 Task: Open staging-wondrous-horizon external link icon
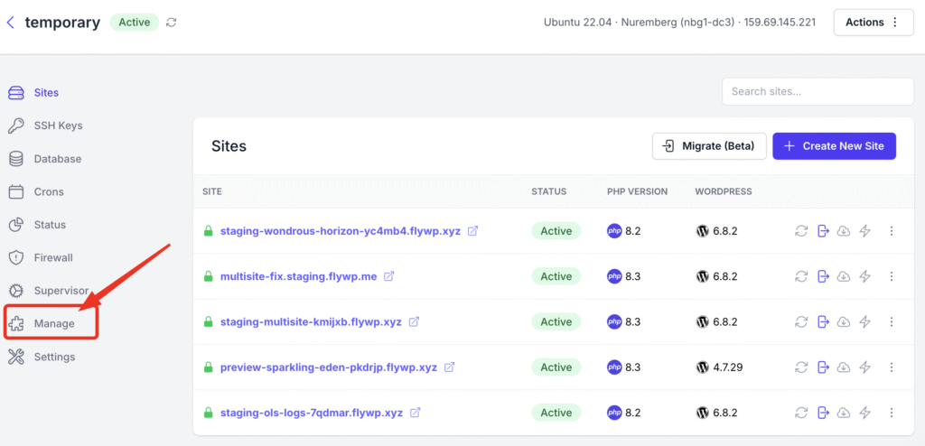click(x=472, y=231)
